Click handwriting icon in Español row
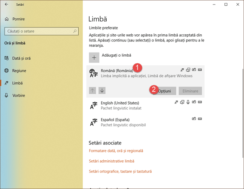 (194, 119)
